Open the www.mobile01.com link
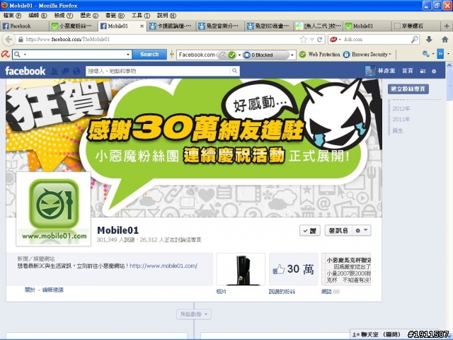 (x=164, y=266)
